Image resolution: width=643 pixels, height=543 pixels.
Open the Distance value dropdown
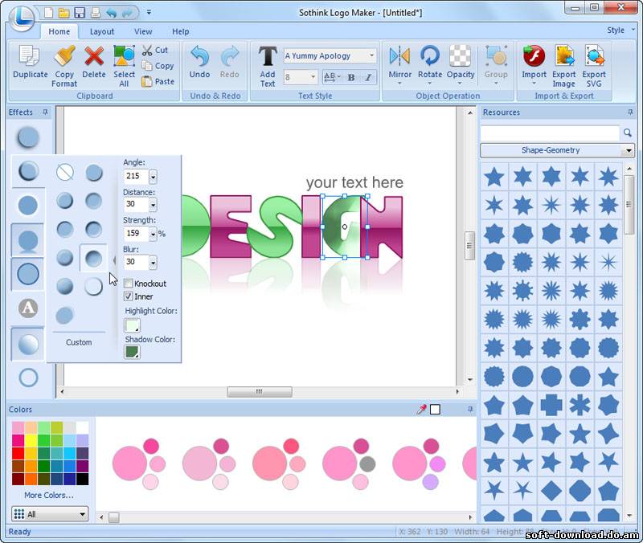point(153,205)
